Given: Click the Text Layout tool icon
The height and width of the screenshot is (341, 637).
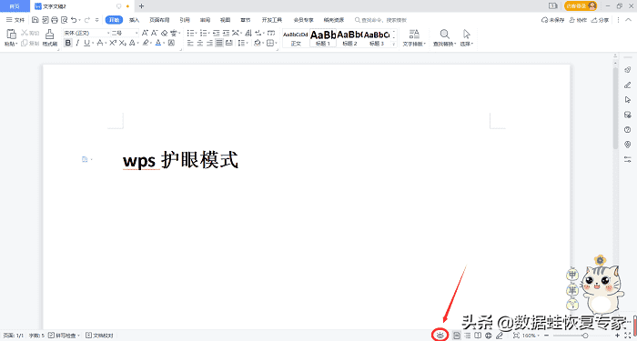Looking at the screenshot, I should point(414,35).
